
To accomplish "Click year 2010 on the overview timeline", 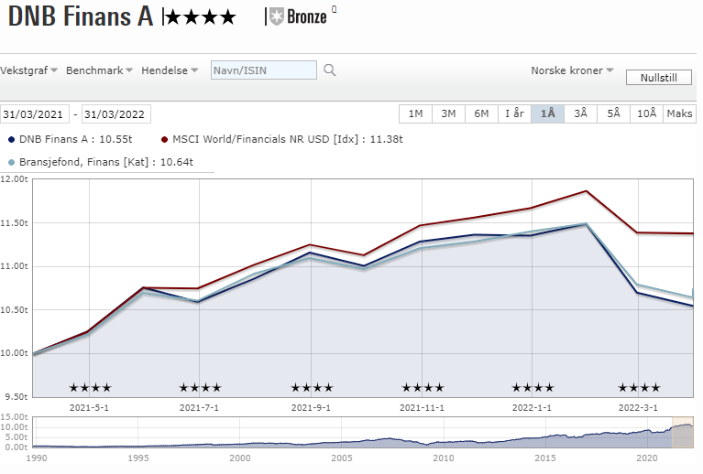I will click(x=444, y=458).
